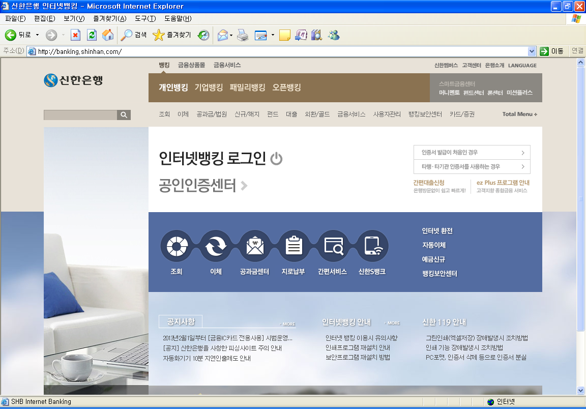Screen dimensions: 586x409
Task: Expand Total Menu + on the navigation bar
Action: tap(519, 114)
